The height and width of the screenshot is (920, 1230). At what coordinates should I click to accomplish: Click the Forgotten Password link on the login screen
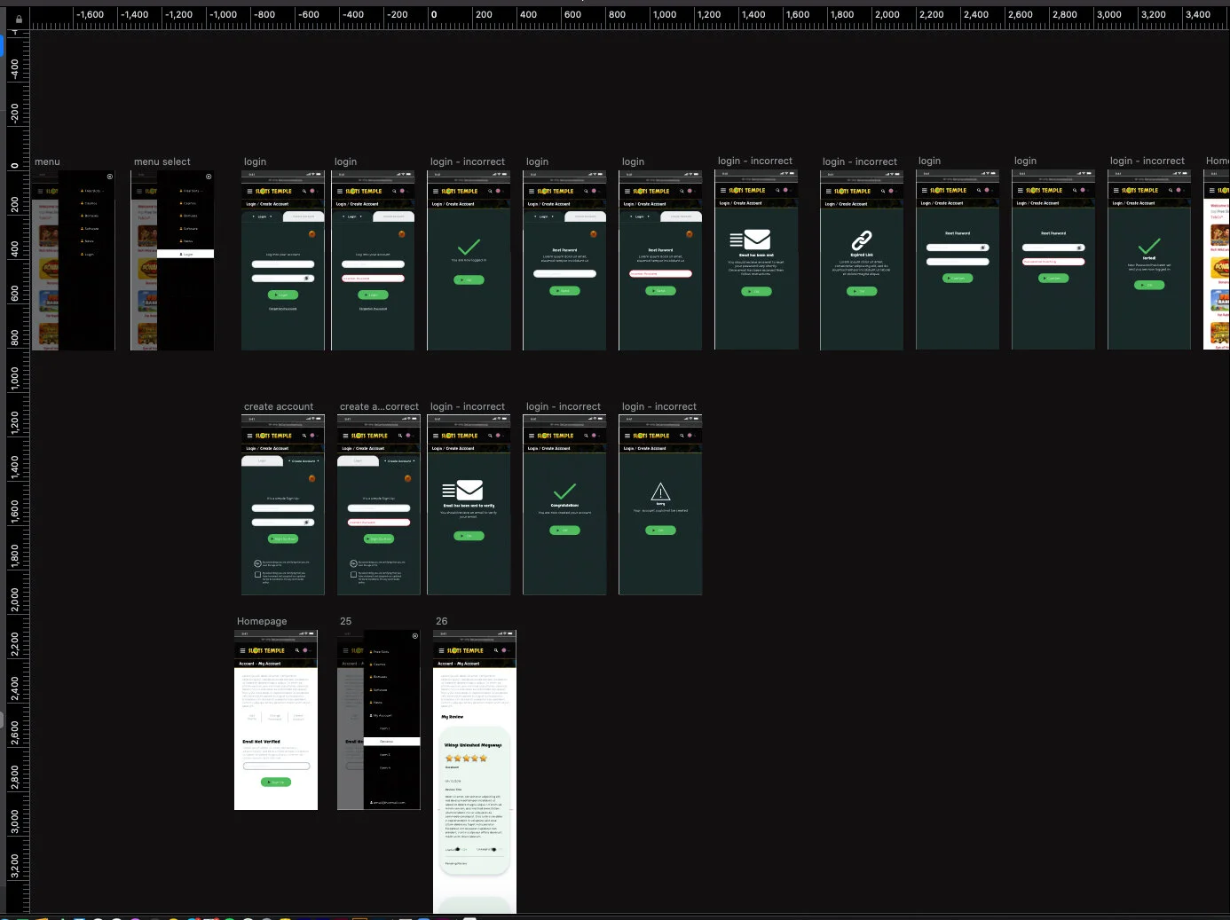pos(282,309)
